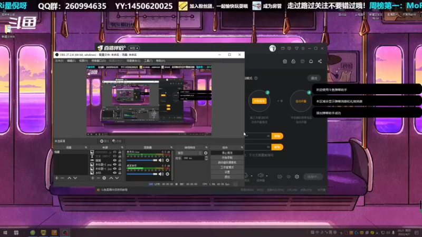Pop out the controls dock panel
Image resolution: width=422 pixels, height=237 pixels.
(x=242, y=147)
